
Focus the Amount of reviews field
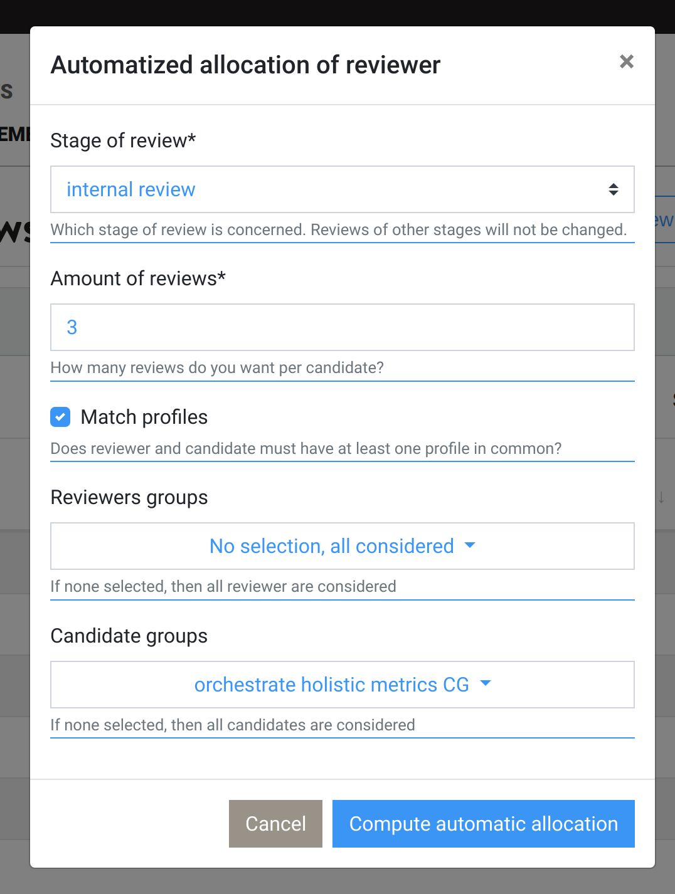pos(342,327)
